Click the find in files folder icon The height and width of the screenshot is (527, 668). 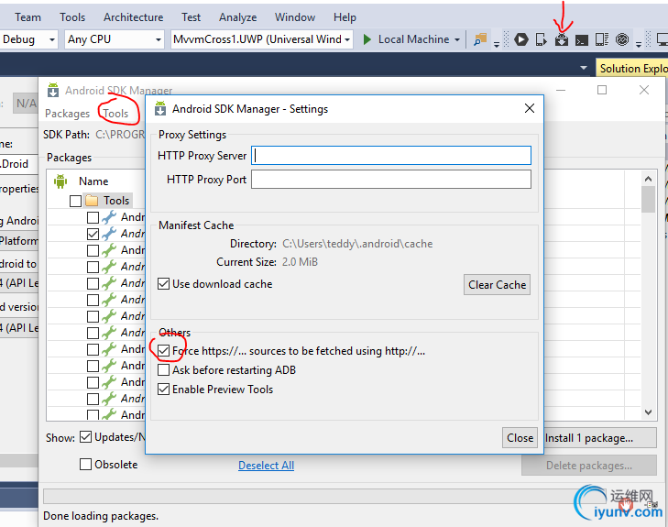480,39
